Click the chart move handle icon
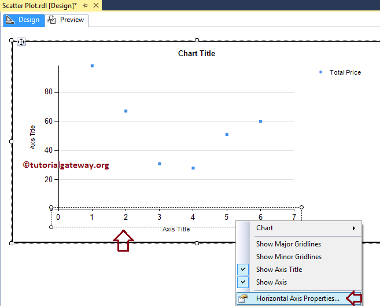 (x=21, y=42)
